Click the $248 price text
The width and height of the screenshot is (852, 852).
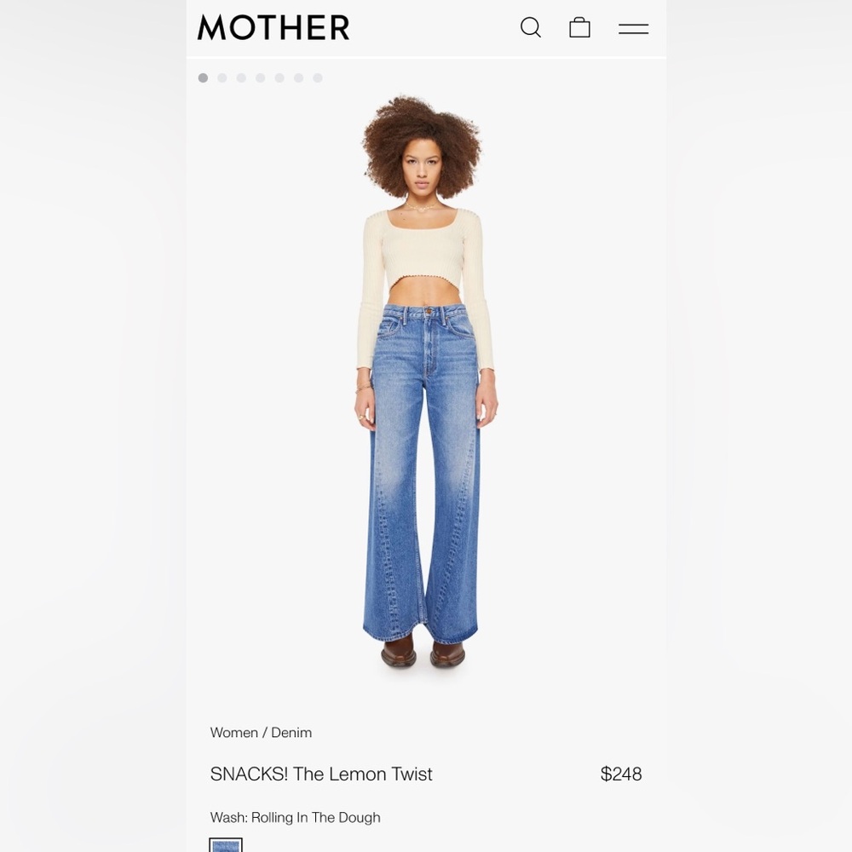click(x=621, y=774)
